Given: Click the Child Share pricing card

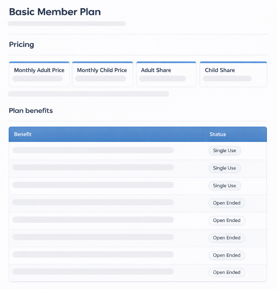Looking at the screenshot, I should (x=233, y=74).
